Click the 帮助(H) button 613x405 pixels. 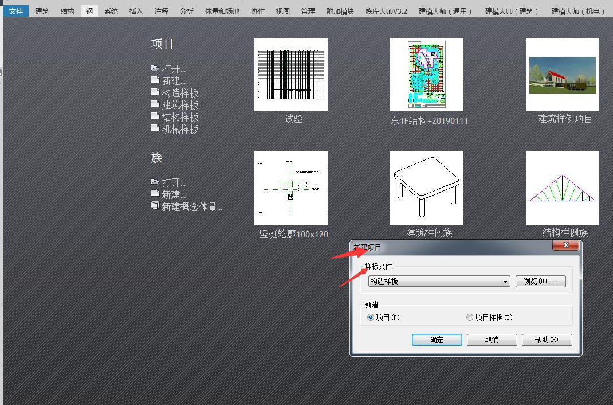click(547, 340)
